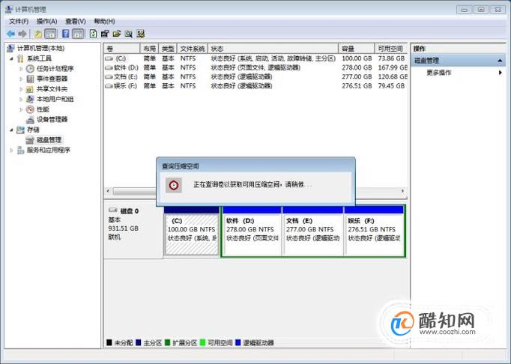The image size is (511, 364).
Task: Click the 性能 monitor icon
Action: (x=30, y=109)
